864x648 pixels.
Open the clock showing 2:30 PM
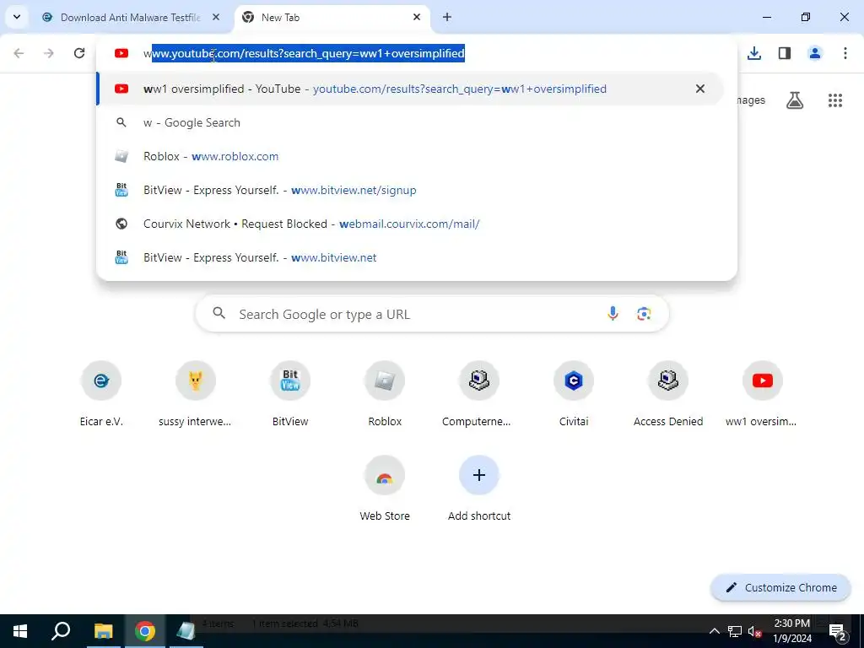click(x=791, y=631)
